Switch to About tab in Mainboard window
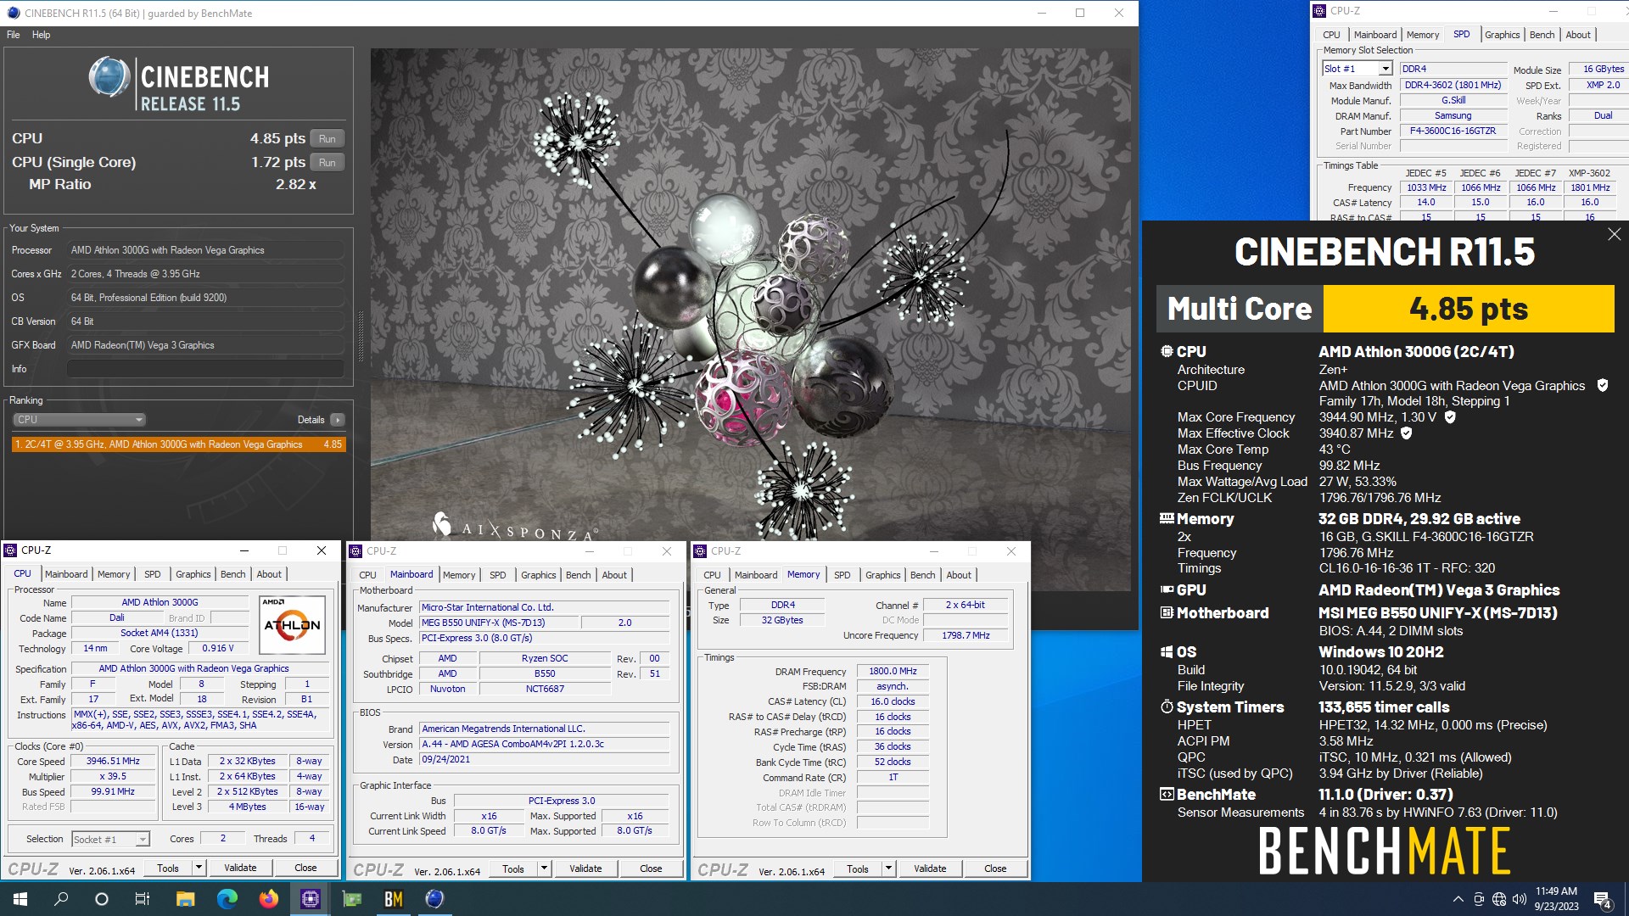 tap(614, 575)
